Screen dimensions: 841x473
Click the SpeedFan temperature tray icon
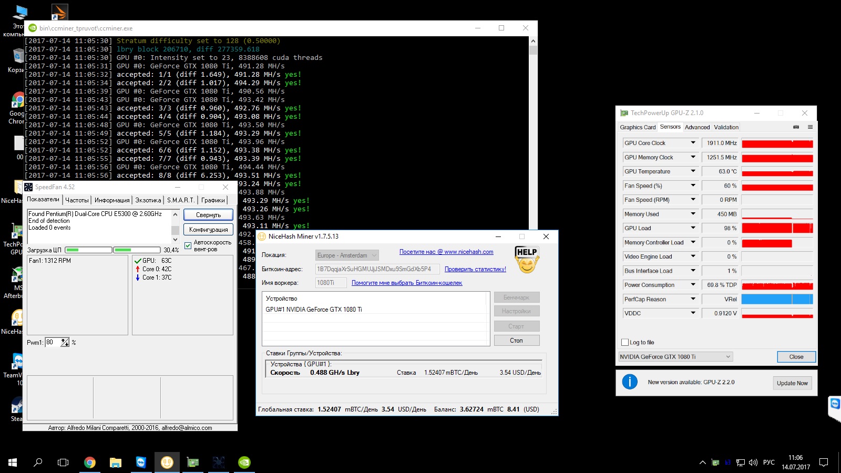(728, 462)
